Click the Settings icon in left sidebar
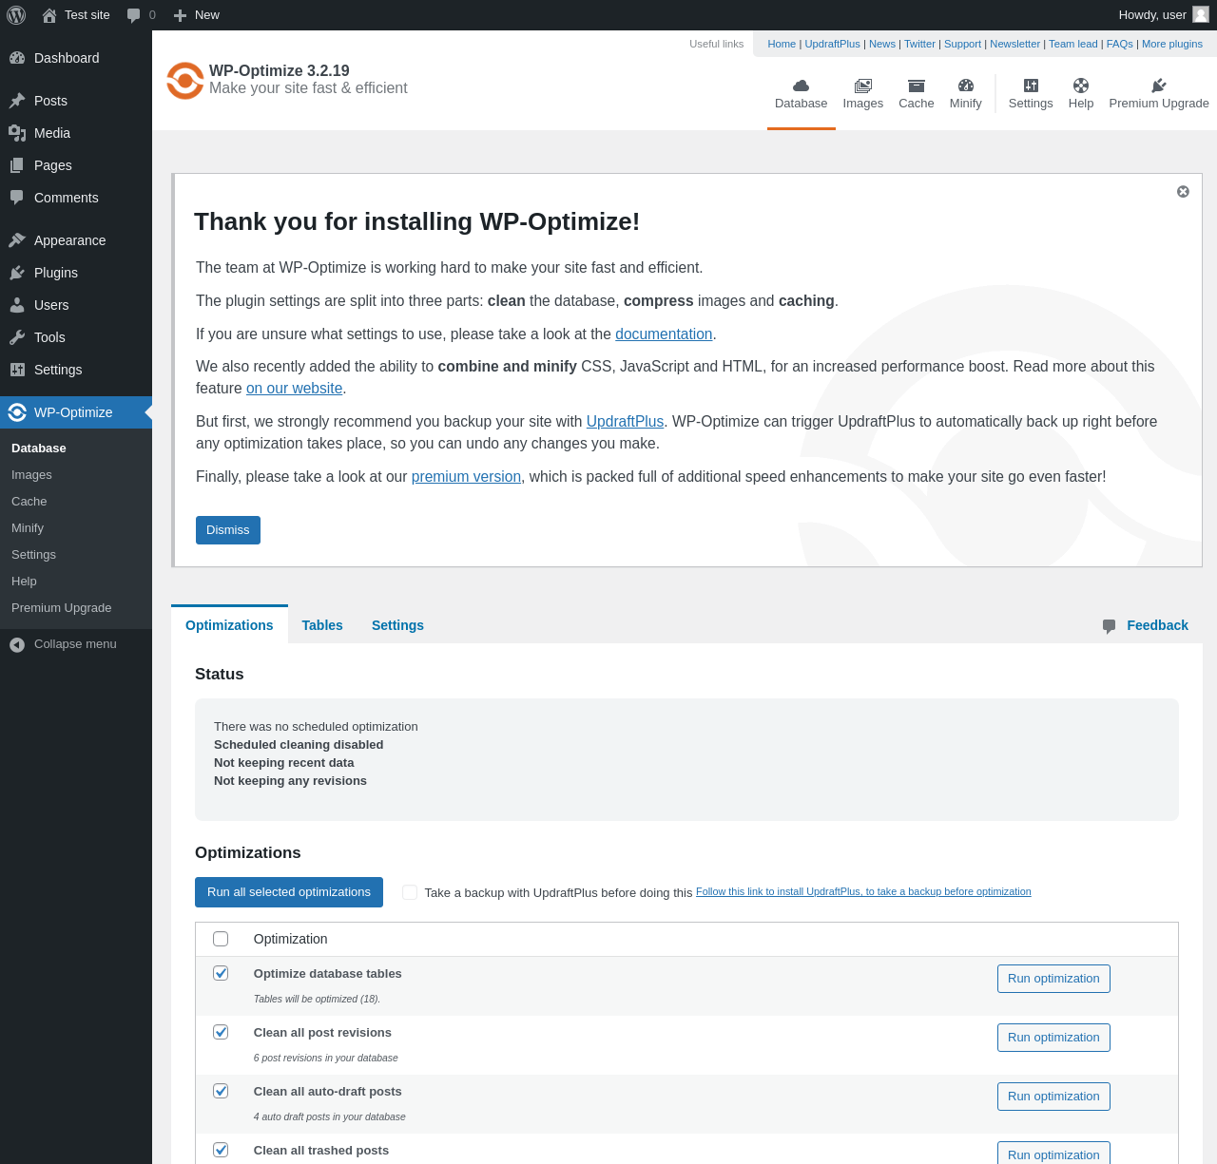 point(17,370)
